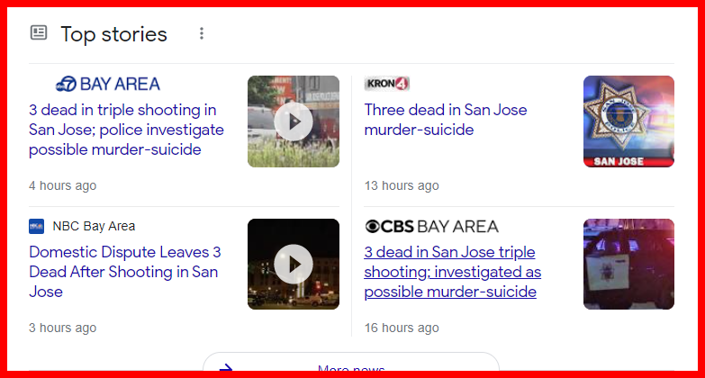The image size is (705, 378).
Task: Play the NBC Bay Area domestic dispute video
Action: [294, 265]
